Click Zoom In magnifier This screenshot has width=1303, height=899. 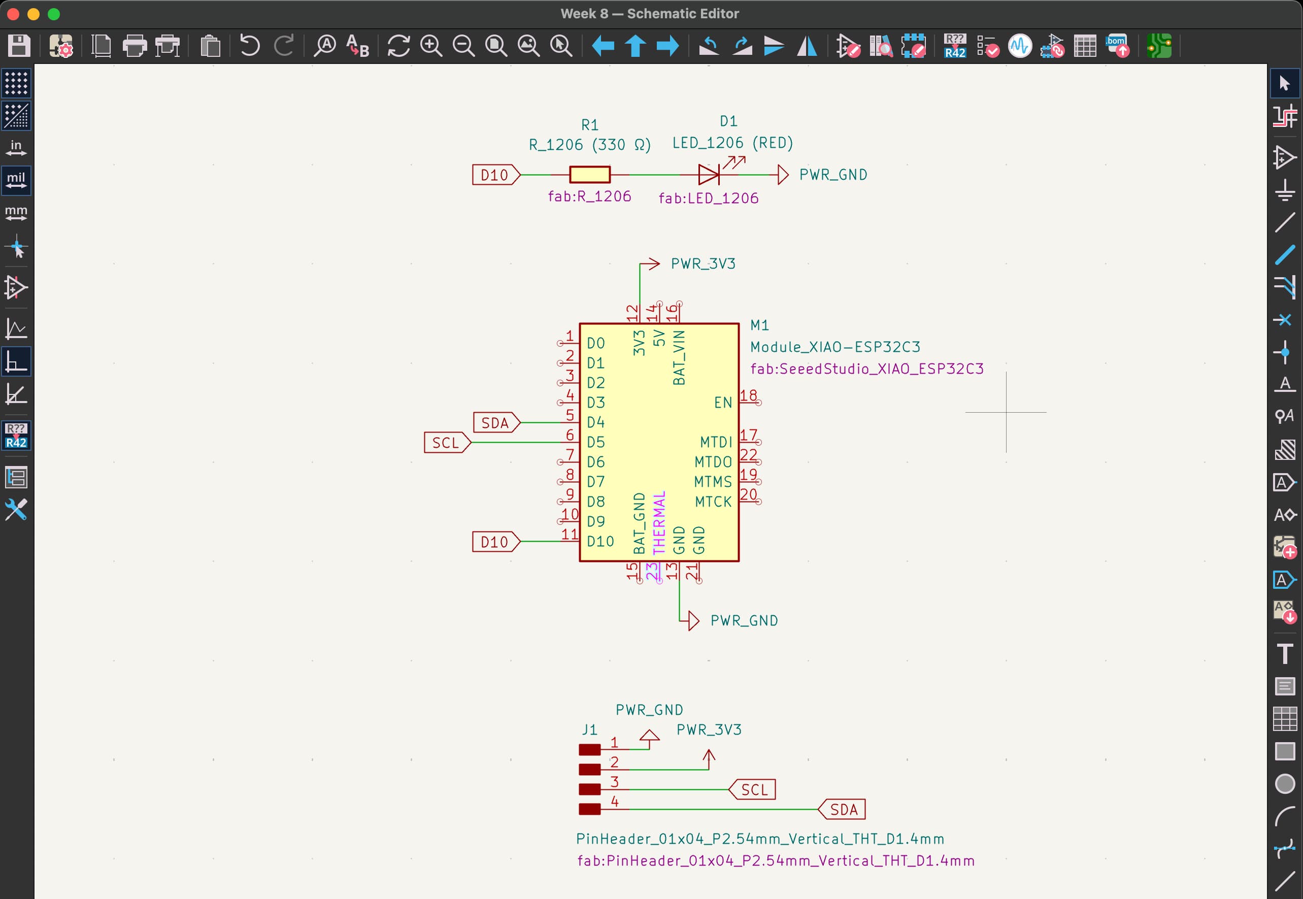tap(431, 46)
